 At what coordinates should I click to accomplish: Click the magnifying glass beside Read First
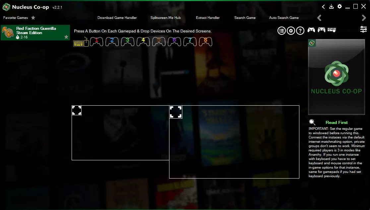[312, 122]
